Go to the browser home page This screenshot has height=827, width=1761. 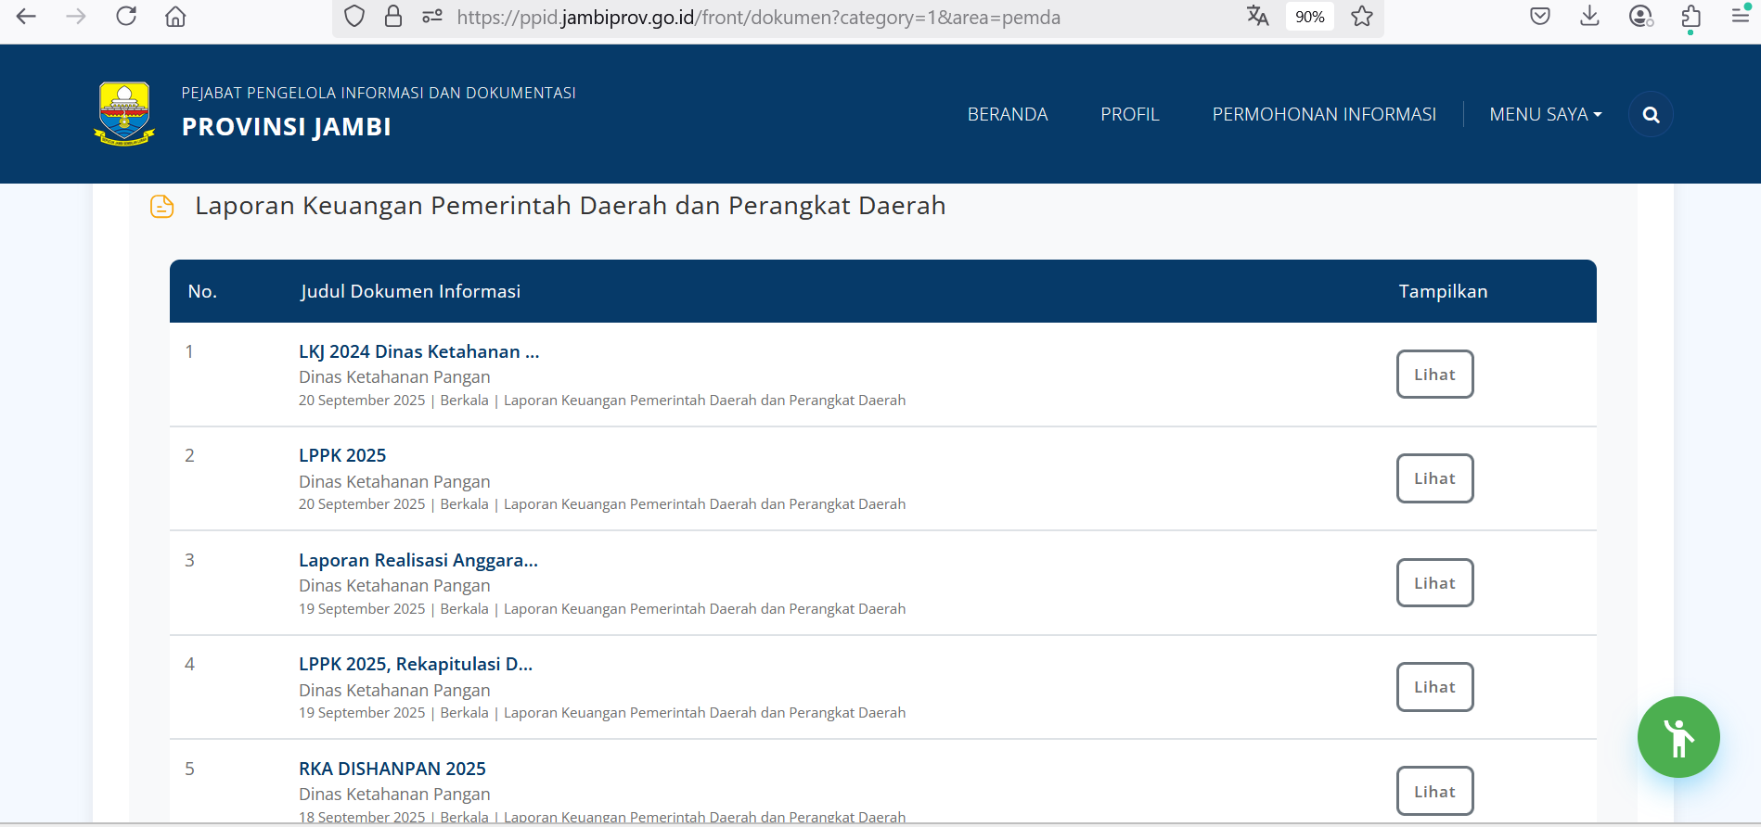(175, 17)
